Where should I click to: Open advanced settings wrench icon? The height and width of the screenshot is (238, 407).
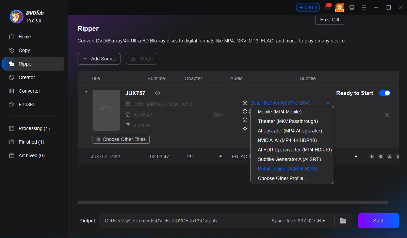(380, 157)
